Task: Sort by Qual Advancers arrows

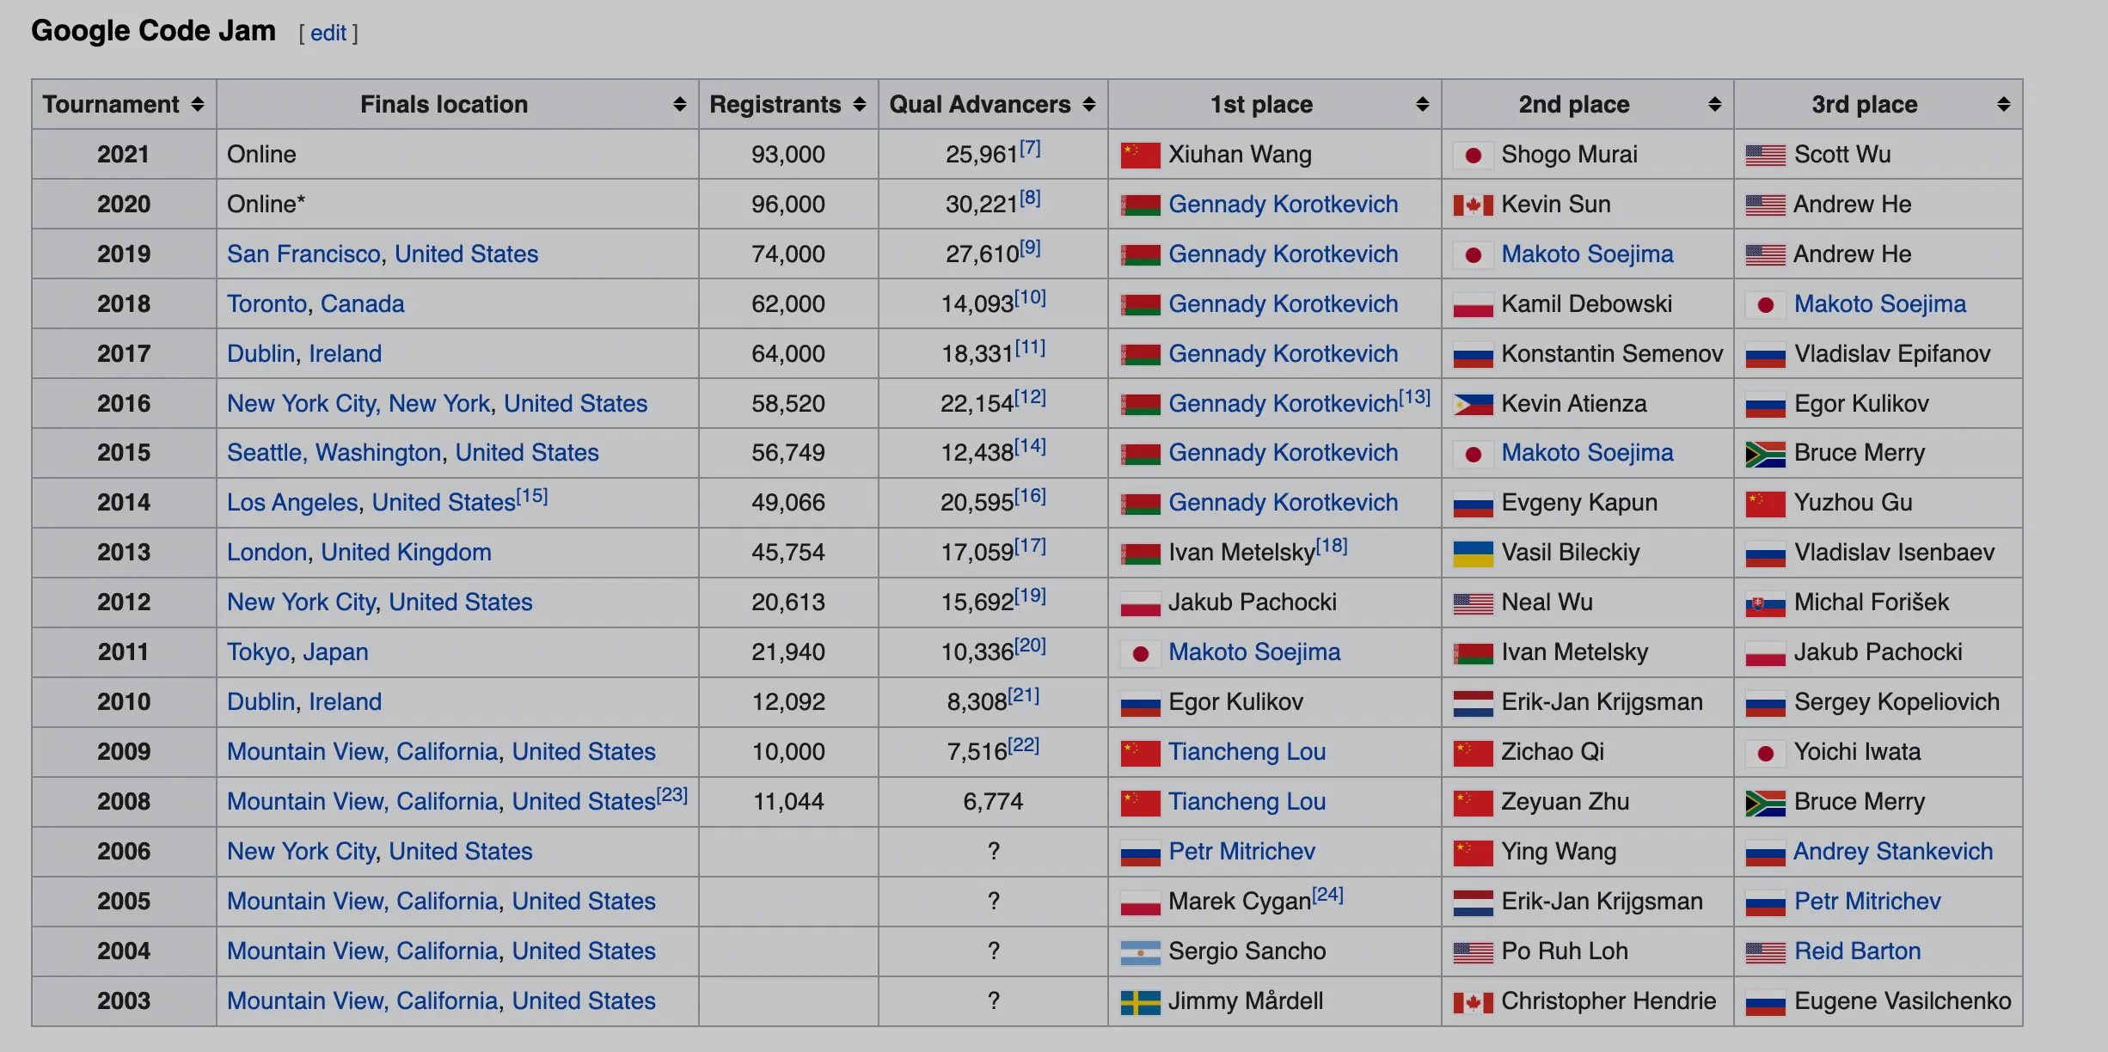Action: point(1089,105)
